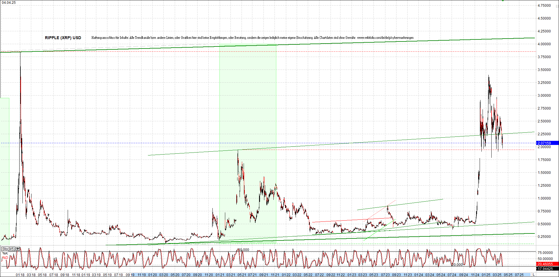559x277 pixels.
Task: Click the black stochastic value tag 17.94425
Action: 546,269
